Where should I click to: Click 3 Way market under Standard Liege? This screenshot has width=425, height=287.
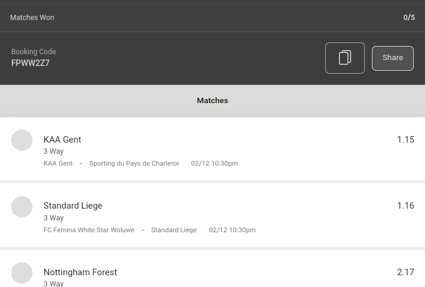pyautogui.click(x=54, y=217)
